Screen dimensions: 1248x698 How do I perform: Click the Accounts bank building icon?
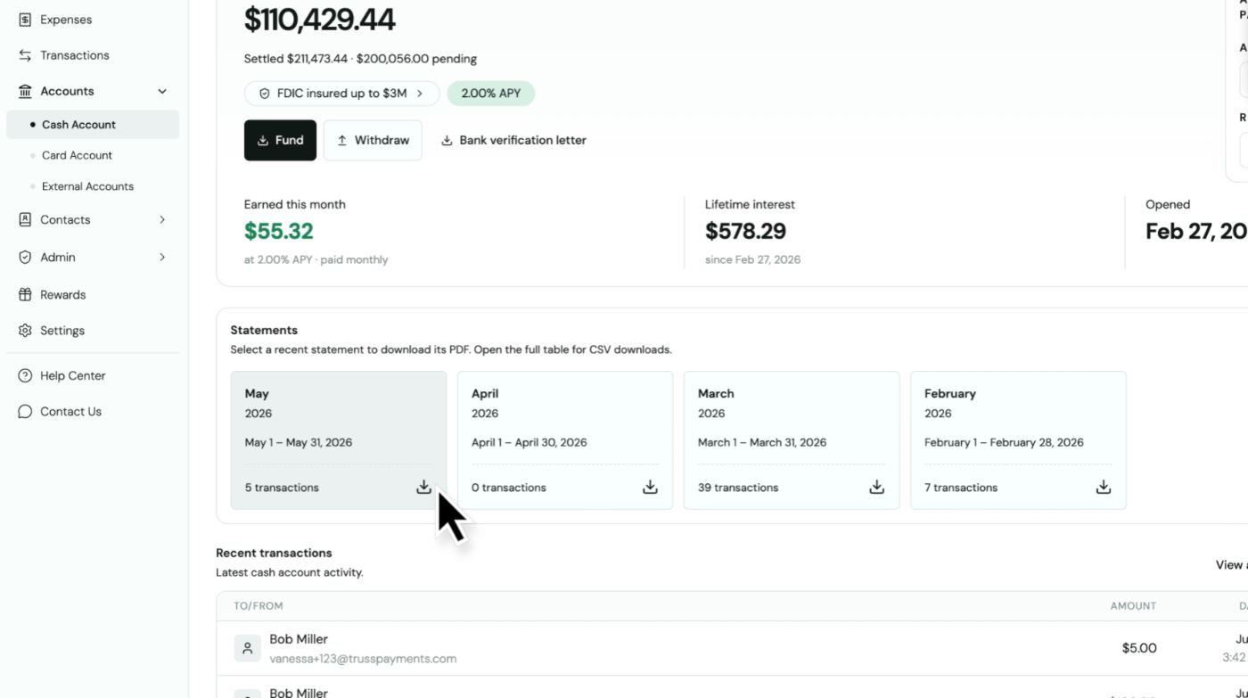tap(25, 91)
